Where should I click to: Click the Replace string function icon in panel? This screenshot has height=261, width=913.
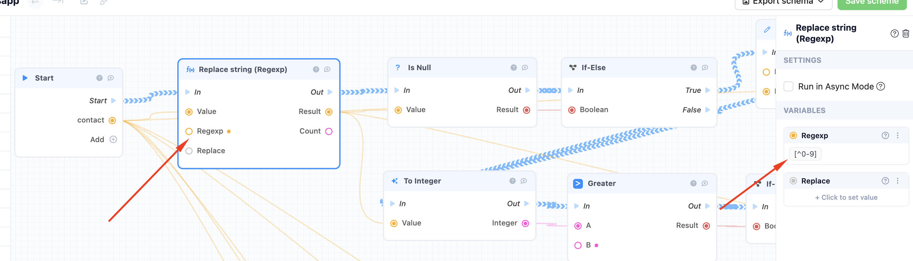coord(788,33)
